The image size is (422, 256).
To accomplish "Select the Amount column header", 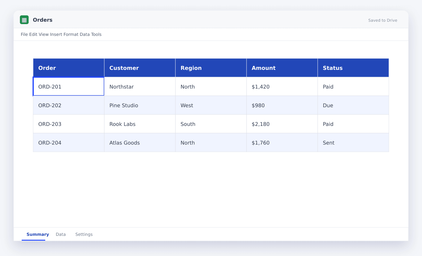I will (282, 68).
